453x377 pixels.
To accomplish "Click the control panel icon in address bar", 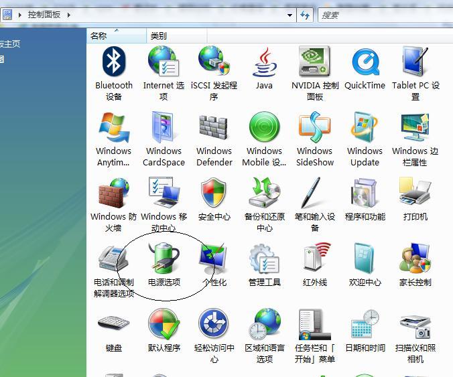I will click(x=7, y=15).
